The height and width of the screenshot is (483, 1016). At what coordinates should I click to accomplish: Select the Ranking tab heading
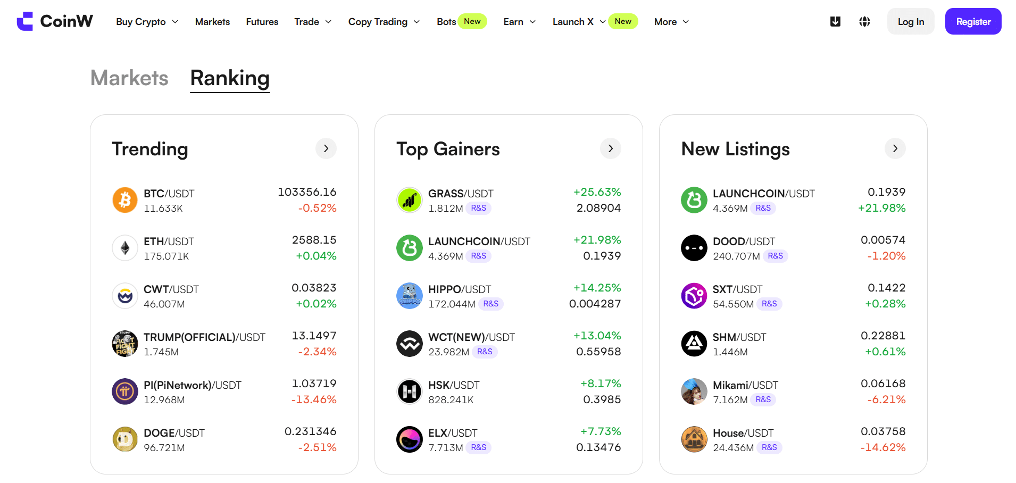[230, 78]
